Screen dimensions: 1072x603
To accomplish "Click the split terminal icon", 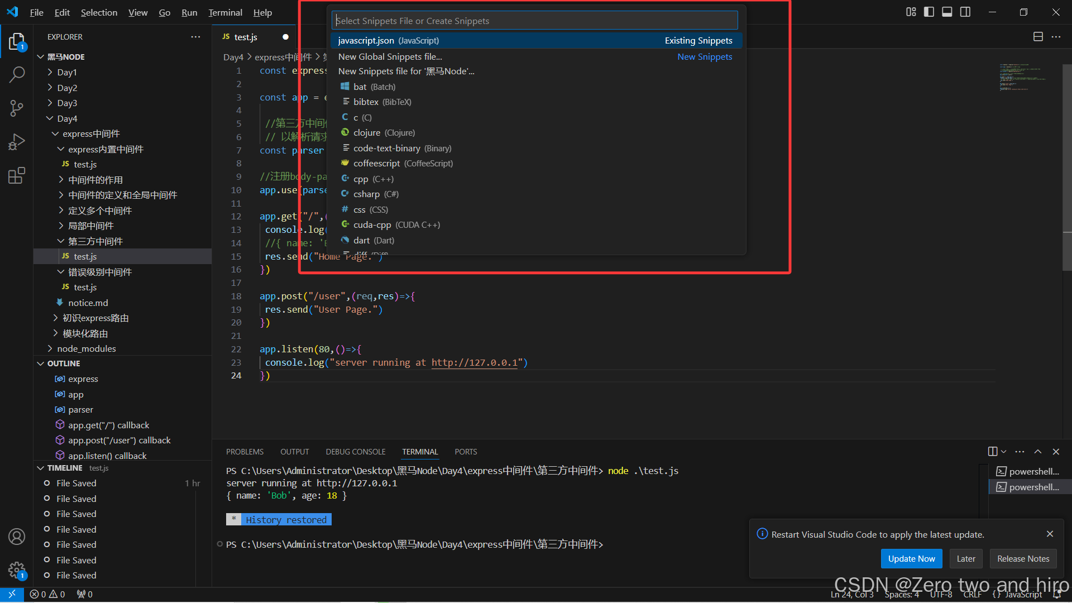I will (992, 452).
